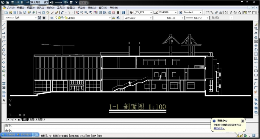Toggle the DYN status button
The width and height of the screenshot is (260, 139).
click(88, 136)
